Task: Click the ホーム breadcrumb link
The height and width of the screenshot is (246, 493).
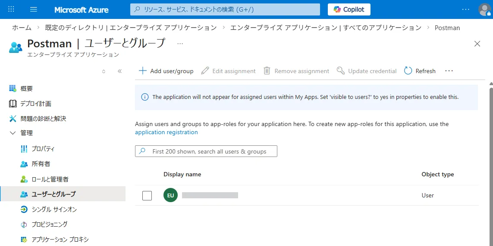Action: click(22, 28)
